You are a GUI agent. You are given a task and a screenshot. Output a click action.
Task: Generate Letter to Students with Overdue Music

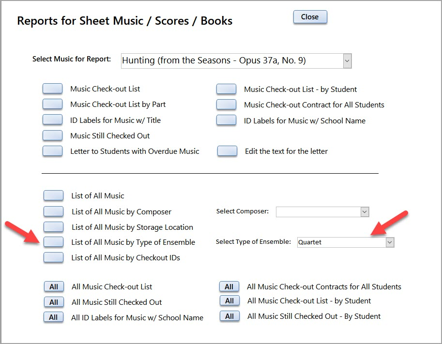(52, 151)
